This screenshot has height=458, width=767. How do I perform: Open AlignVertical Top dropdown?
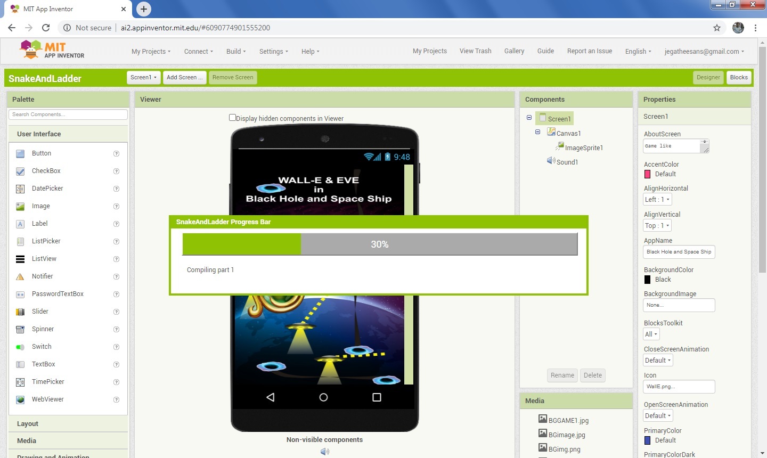pos(657,225)
